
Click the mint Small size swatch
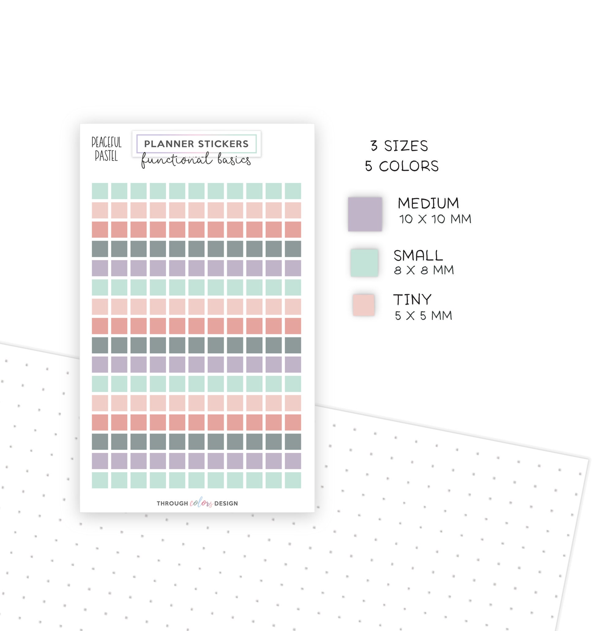click(x=364, y=263)
